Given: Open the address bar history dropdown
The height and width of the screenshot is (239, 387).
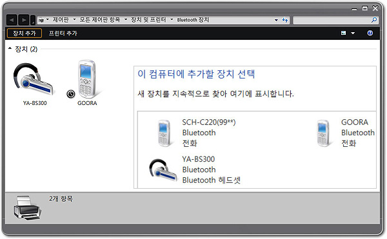Looking at the screenshot, I should (276, 20).
